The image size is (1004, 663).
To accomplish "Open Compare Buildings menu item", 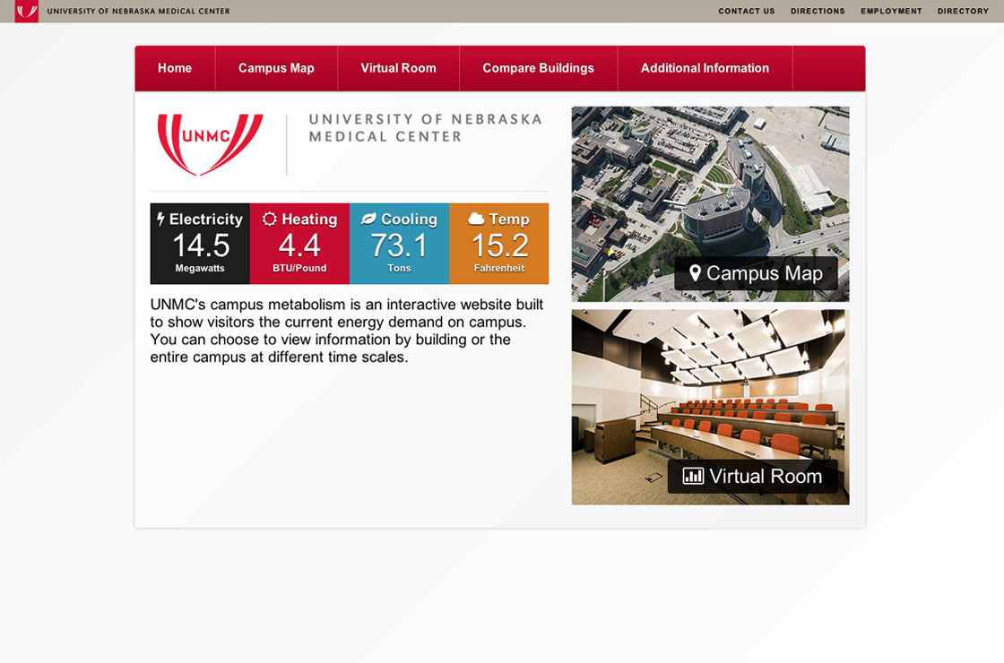I will click(x=538, y=68).
